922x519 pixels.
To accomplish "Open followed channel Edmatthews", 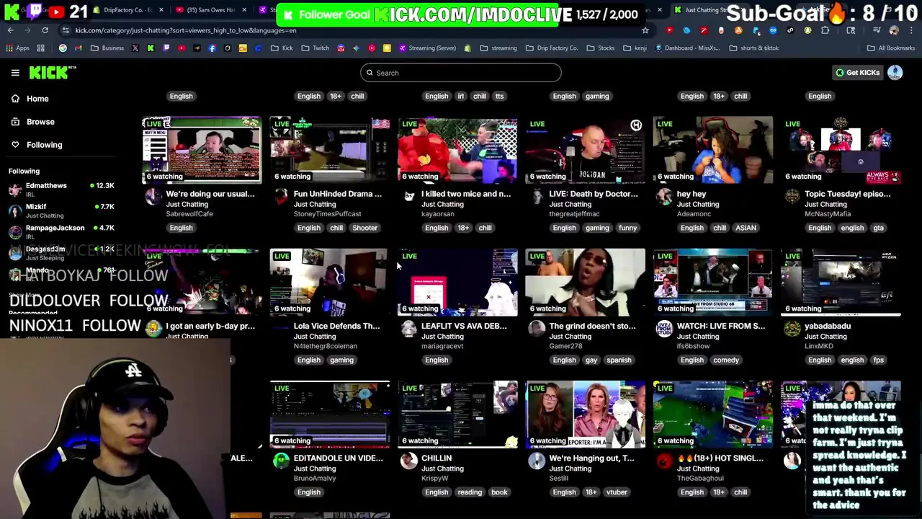I will click(x=61, y=189).
